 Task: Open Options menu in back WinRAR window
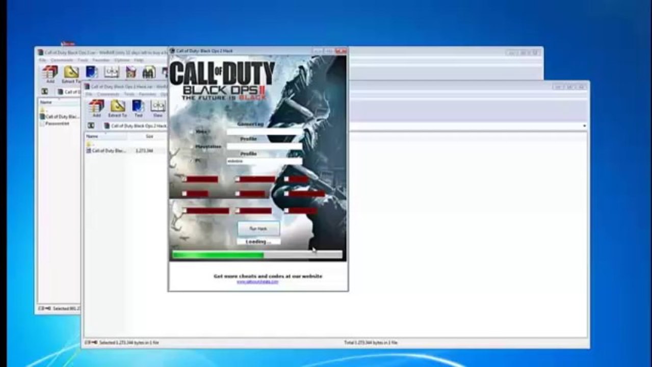(x=122, y=60)
